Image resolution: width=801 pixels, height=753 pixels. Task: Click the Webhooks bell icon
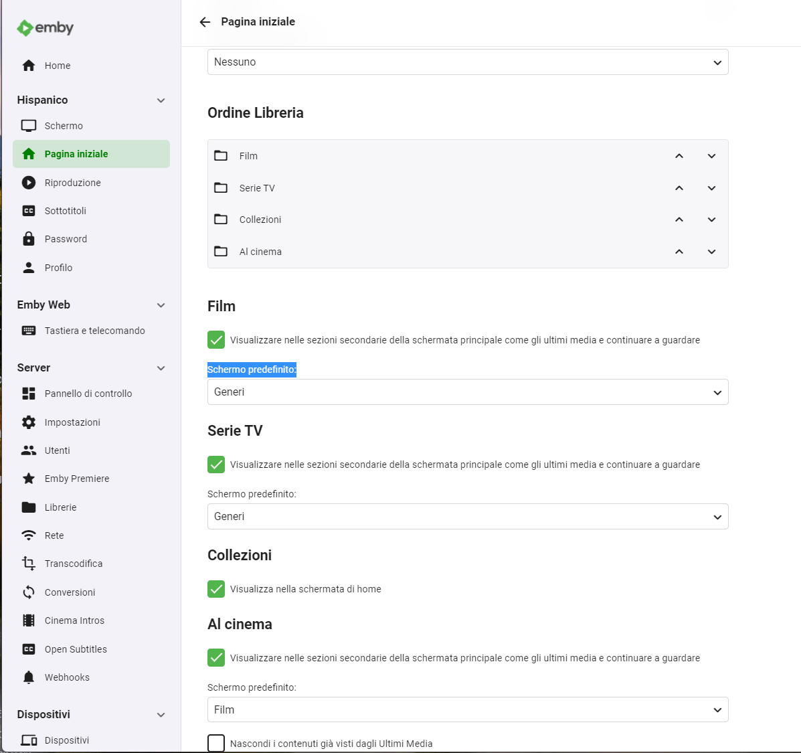coord(29,677)
